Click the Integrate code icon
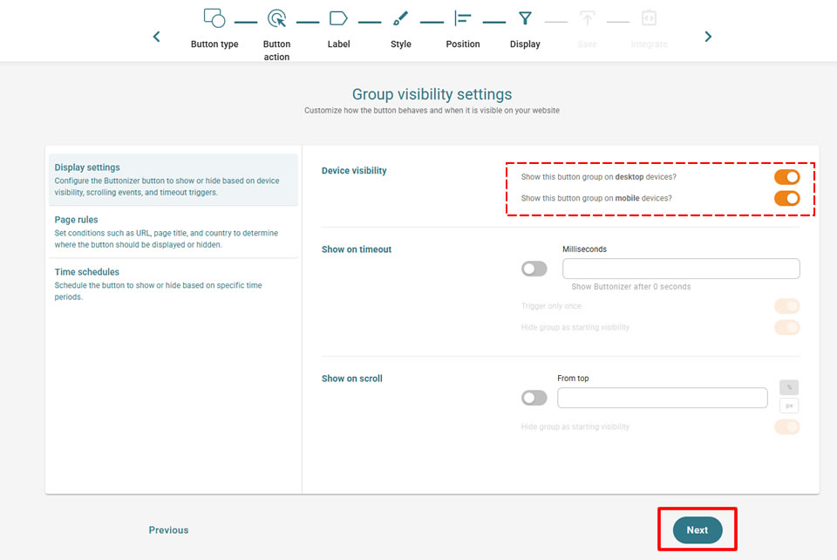Screen dimensions: 837x560 pyautogui.click(x=649, y=18)
